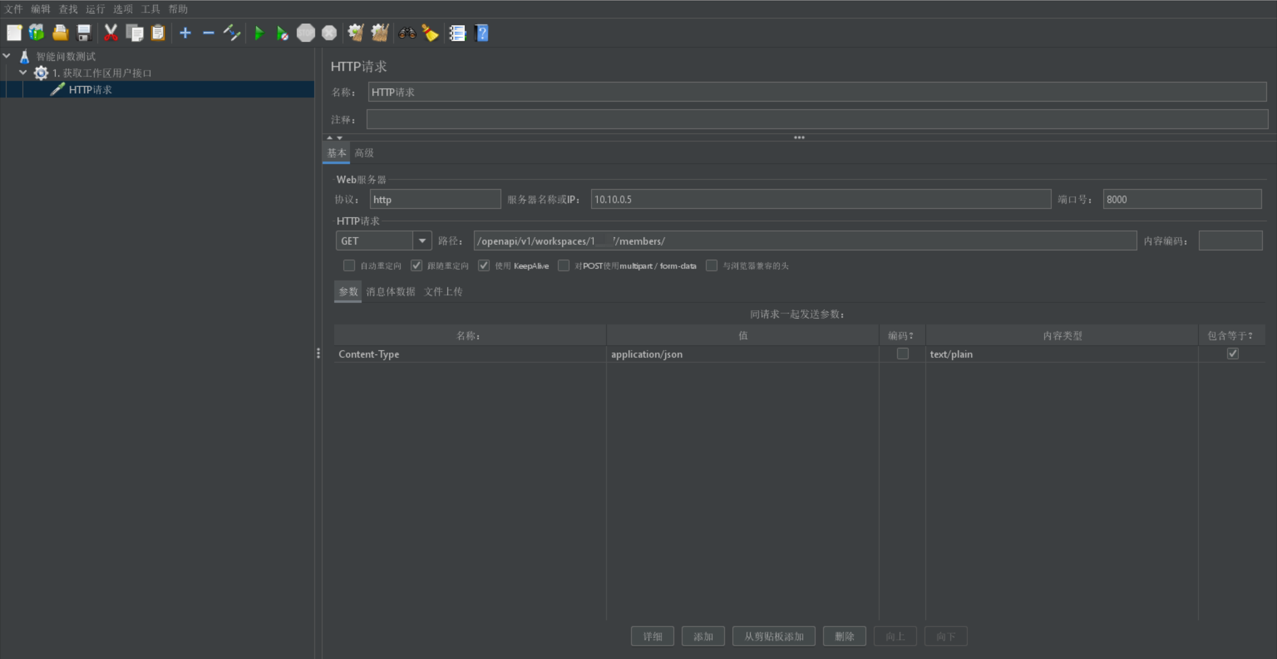Open the Templates toolbar icon
This screenshot has height=659, width=1277.
[37, 33]
